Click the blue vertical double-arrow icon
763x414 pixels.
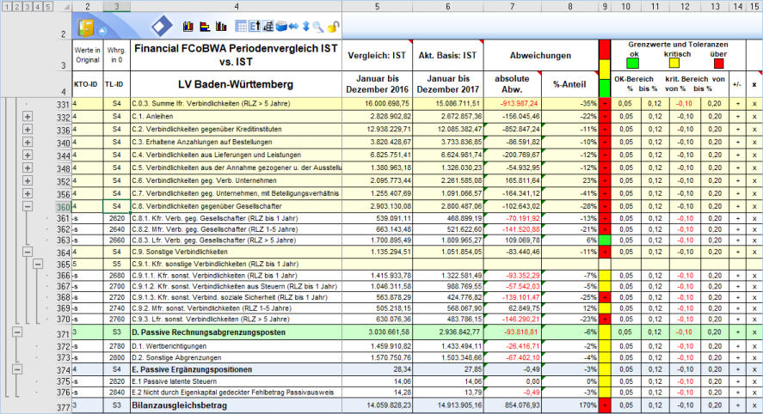pos(305,27)
